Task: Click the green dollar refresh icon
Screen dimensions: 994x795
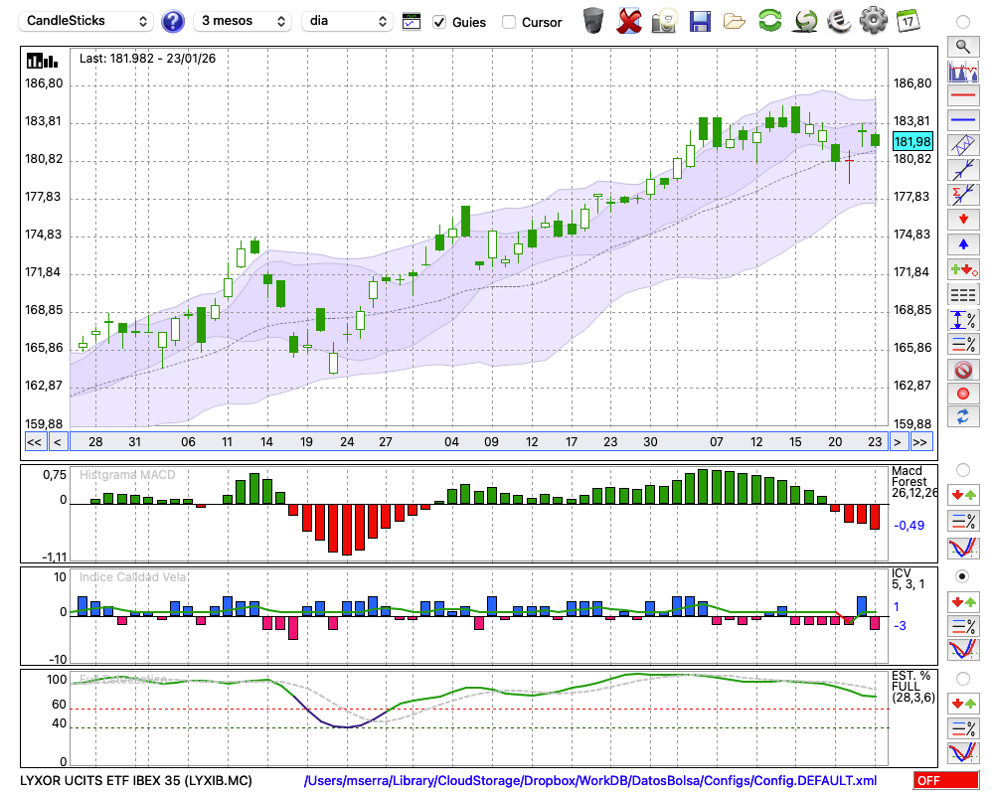Action: (805, 21)
